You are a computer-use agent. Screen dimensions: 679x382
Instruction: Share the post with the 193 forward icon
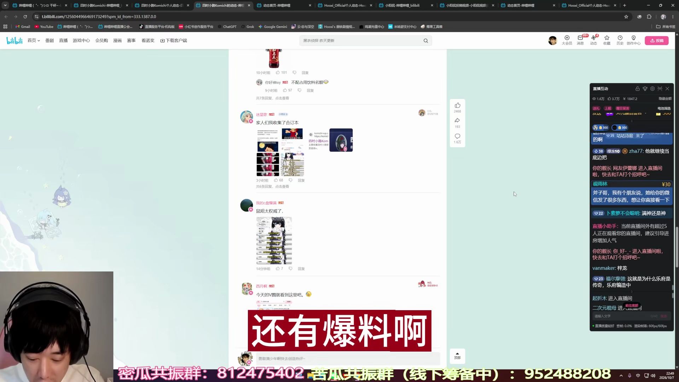tap(457, 121)
